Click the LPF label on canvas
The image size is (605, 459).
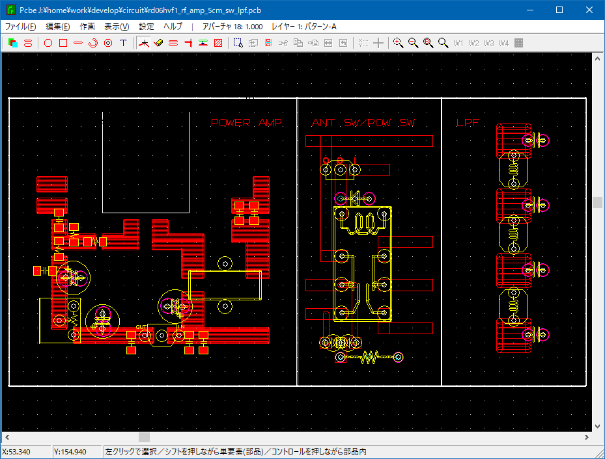467,122
